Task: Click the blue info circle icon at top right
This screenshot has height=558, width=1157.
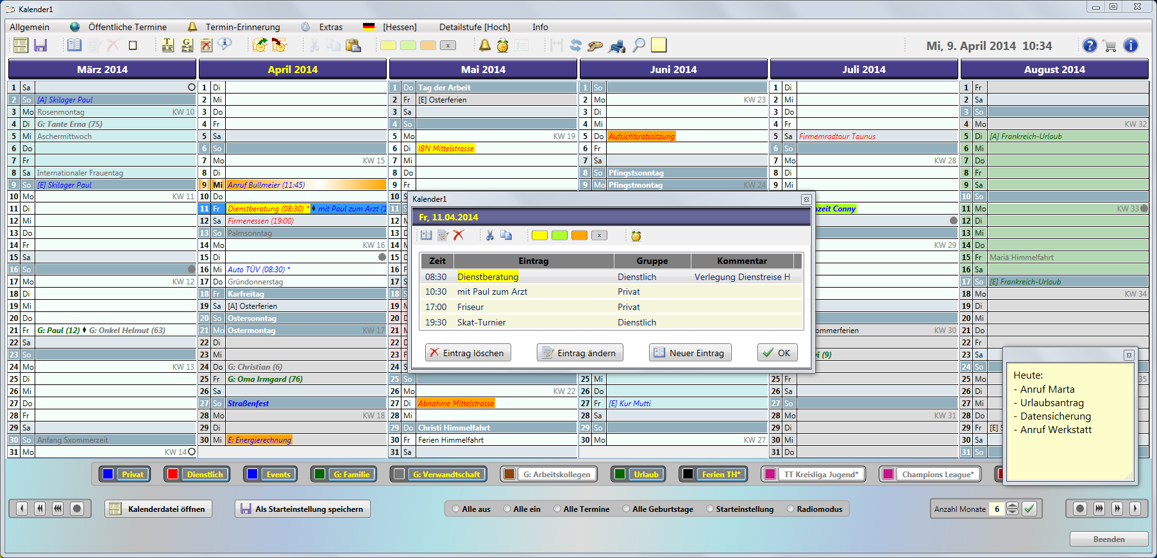Action: pyautogui.click(x=1131, y=45)
